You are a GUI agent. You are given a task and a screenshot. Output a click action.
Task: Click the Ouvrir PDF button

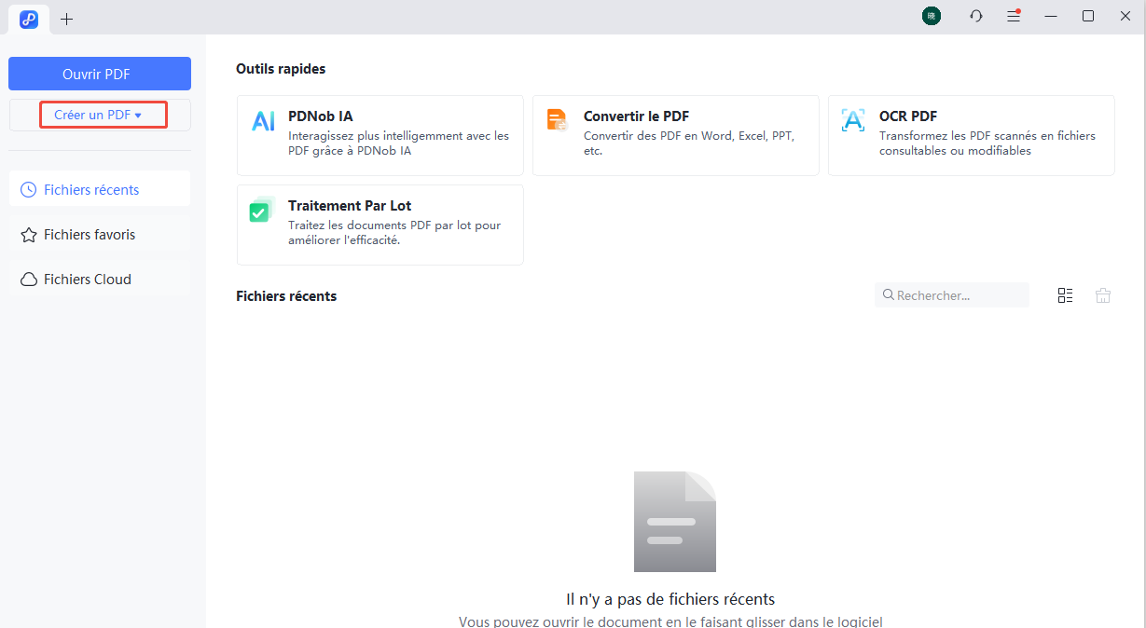pos(99,73)
